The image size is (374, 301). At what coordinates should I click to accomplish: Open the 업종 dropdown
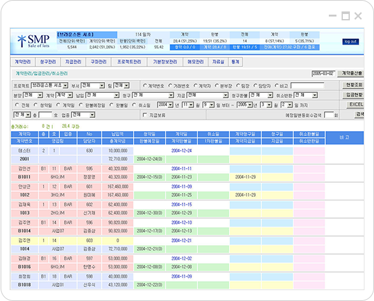(x=83, y=115)
